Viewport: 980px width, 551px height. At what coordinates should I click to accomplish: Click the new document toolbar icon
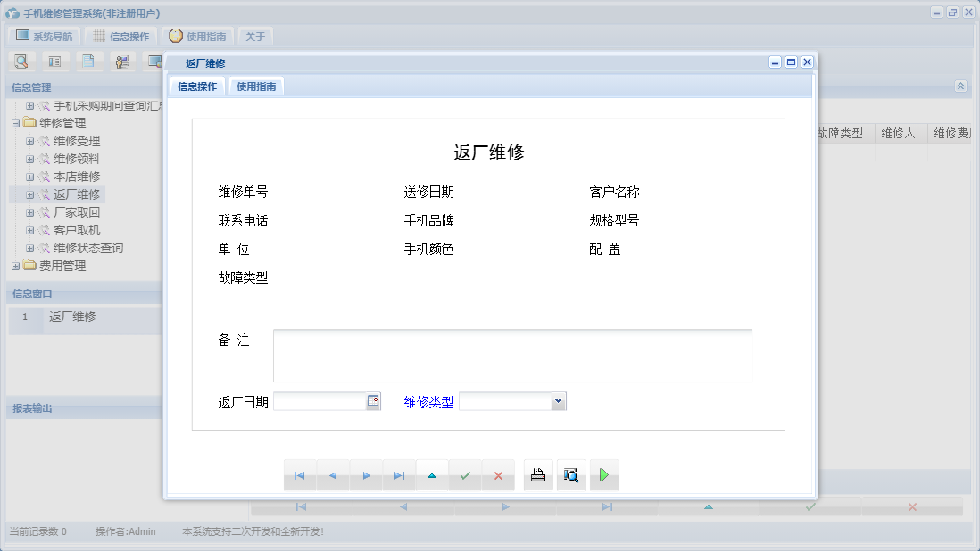[x=88, y=61]
